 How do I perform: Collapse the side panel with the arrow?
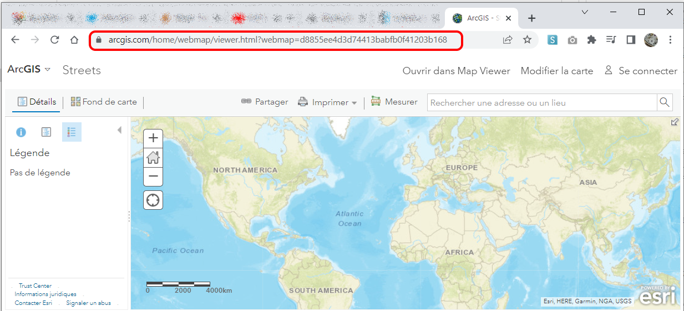click(x=119, y=130)
